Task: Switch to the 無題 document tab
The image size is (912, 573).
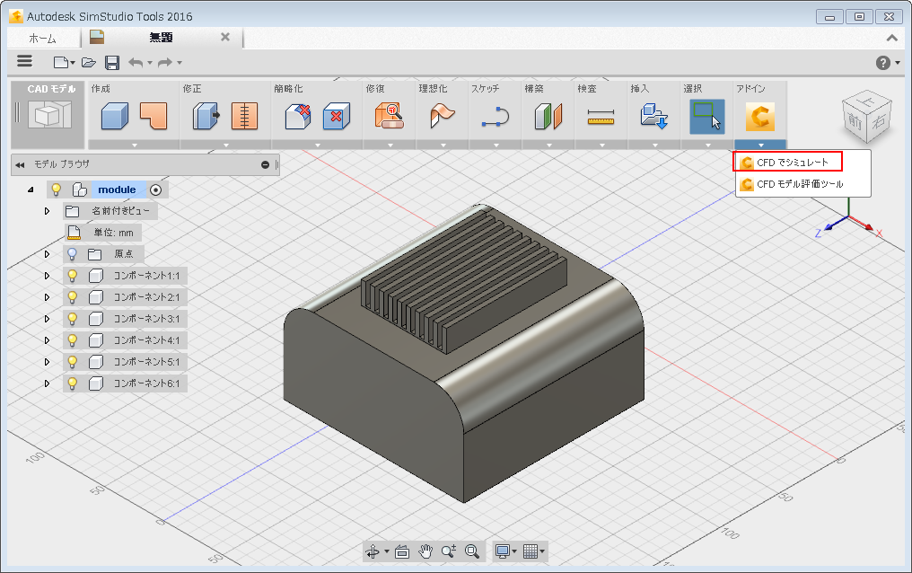Action: (x=161, y=37)
